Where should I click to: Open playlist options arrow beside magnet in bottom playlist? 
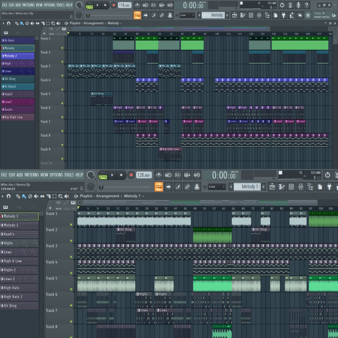click(3, 196)
